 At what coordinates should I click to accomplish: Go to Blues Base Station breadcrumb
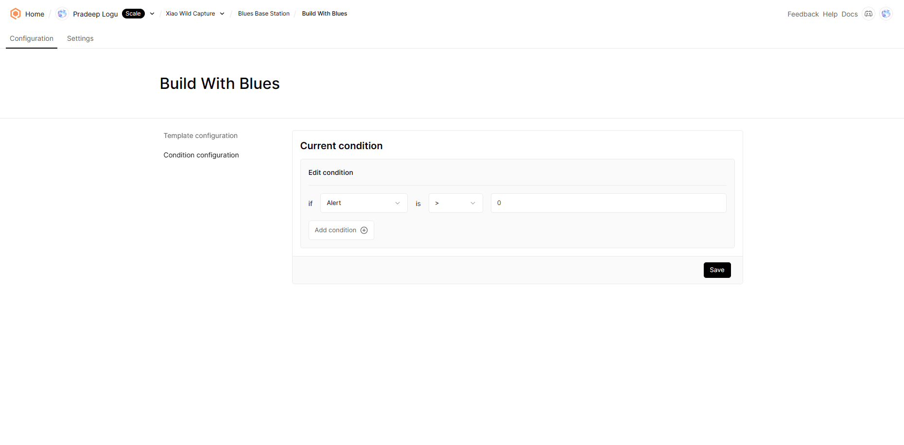point(264,14)
